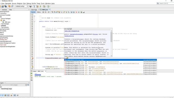Open java.sql.Connection link in javadoc popup
The image size is (174, 98).
click(x=72, y=31)
